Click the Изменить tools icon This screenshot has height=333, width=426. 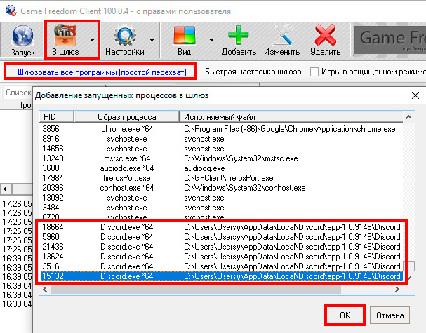click(x=282, y=35)
